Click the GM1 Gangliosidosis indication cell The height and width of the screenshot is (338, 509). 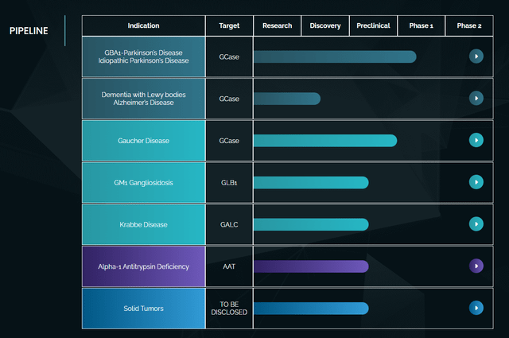(x=143, y=182)
